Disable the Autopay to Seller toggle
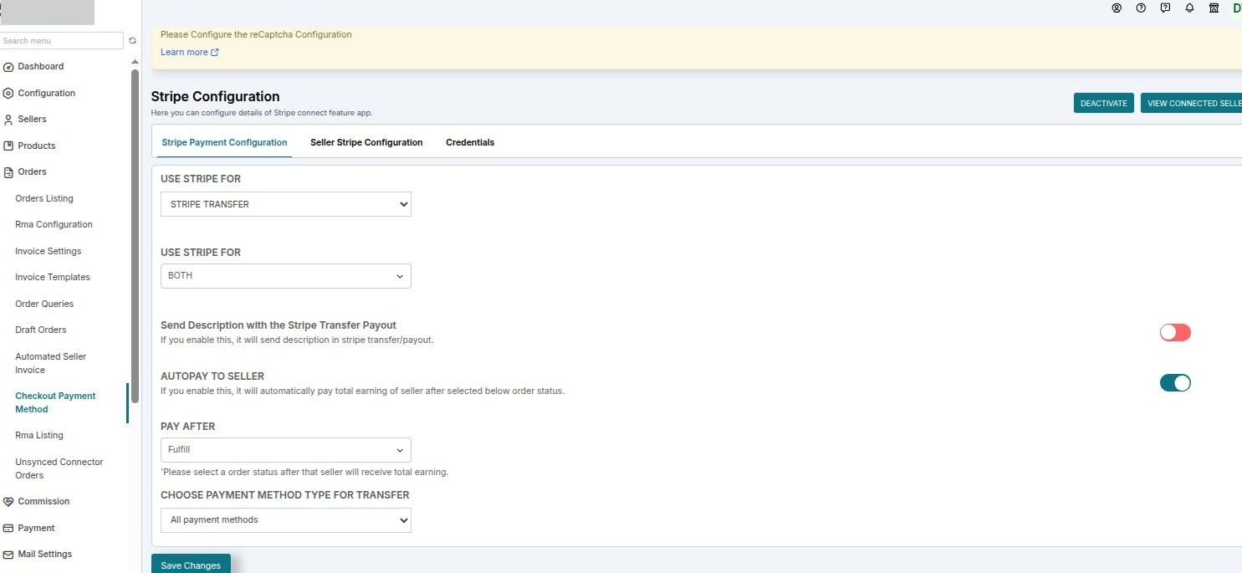 click(x=1175, y=383)
